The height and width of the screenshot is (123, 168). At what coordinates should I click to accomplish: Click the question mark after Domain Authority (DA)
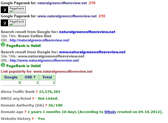(x=46, y=105)
